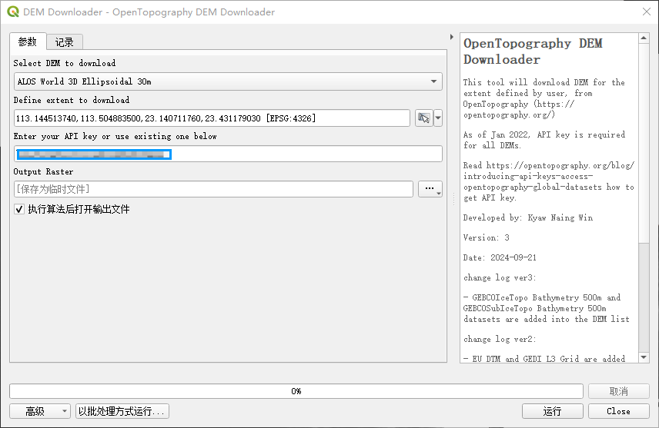Switch to the 参数 tab

point(28,42)
